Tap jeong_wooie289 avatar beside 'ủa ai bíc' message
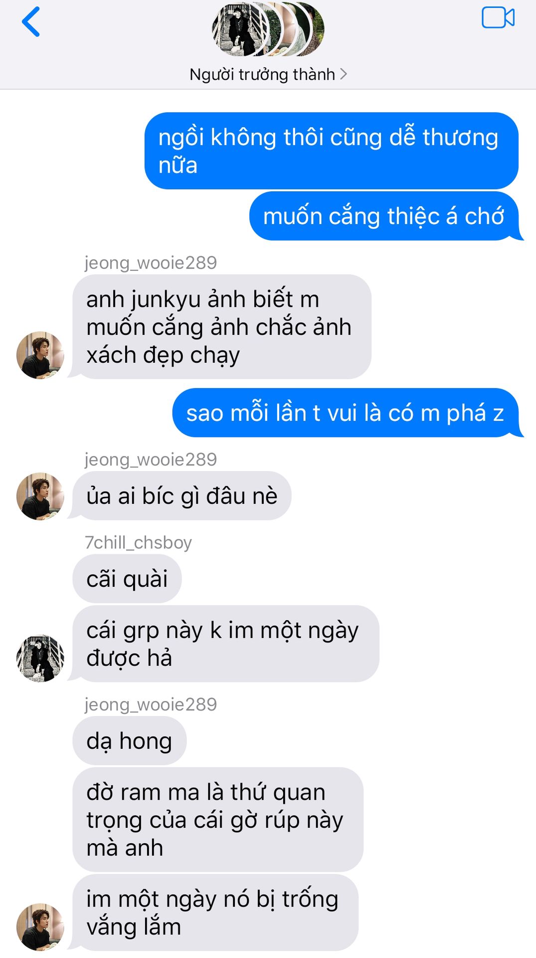The image size is (536, 958). 40,496
